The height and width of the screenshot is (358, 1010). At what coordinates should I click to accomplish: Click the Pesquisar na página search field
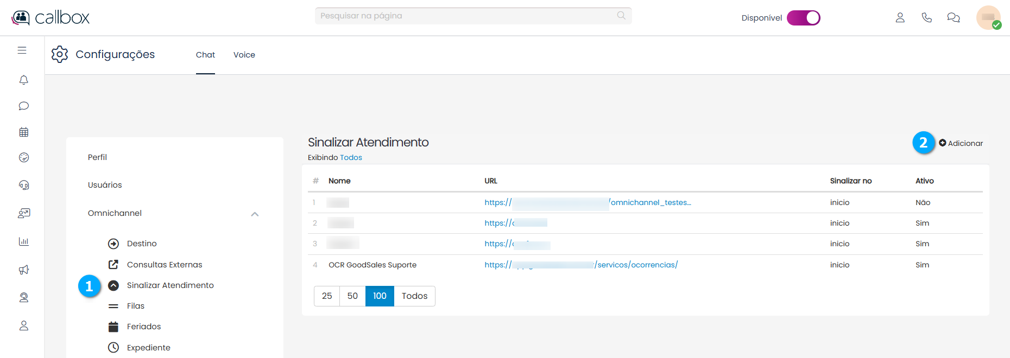click(x=467, y=16)
